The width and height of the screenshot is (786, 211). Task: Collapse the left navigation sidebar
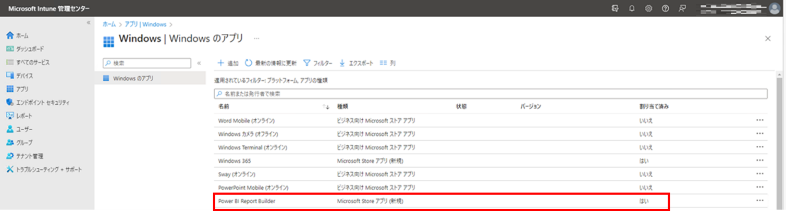tap(88, 23)
